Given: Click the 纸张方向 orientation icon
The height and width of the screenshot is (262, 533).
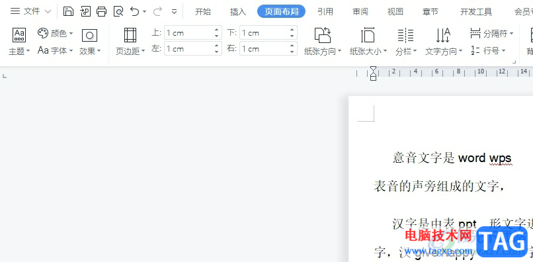Looking at the screenshot, I should 323,35.
